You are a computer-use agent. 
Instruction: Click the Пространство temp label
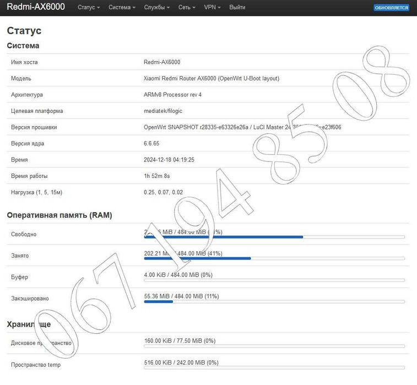pyautogui.click(x=36, y=365)
